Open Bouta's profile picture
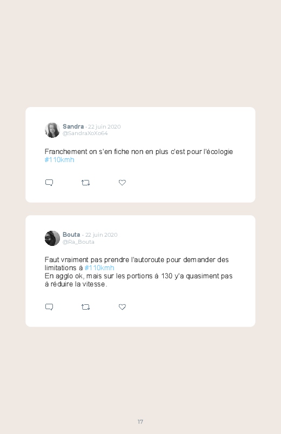The width and height of the screenshot is (281, 434). 52,238
